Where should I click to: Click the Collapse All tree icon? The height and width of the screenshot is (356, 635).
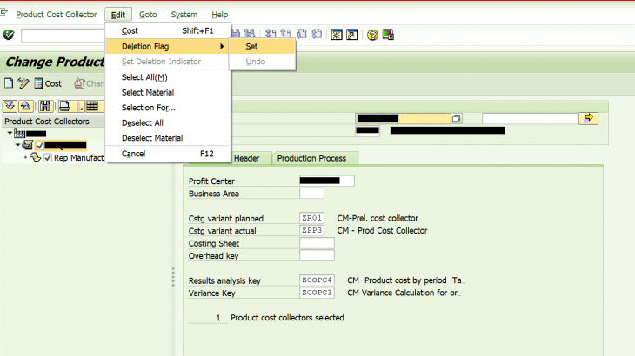pos(25,106)
